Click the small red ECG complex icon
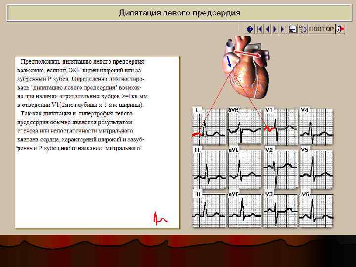 coord(161,218)
